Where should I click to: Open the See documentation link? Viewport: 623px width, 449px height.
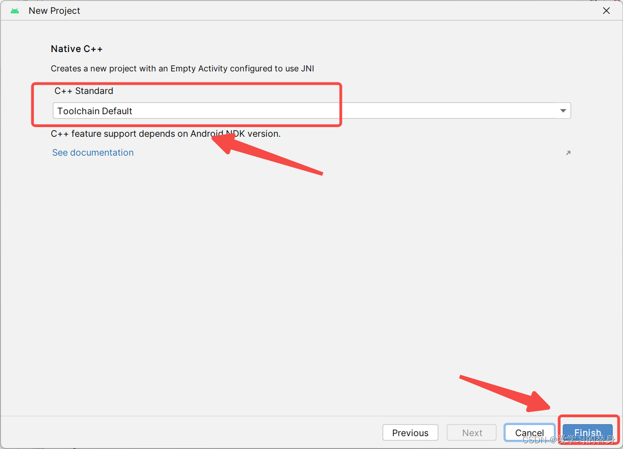pos(93,152)
